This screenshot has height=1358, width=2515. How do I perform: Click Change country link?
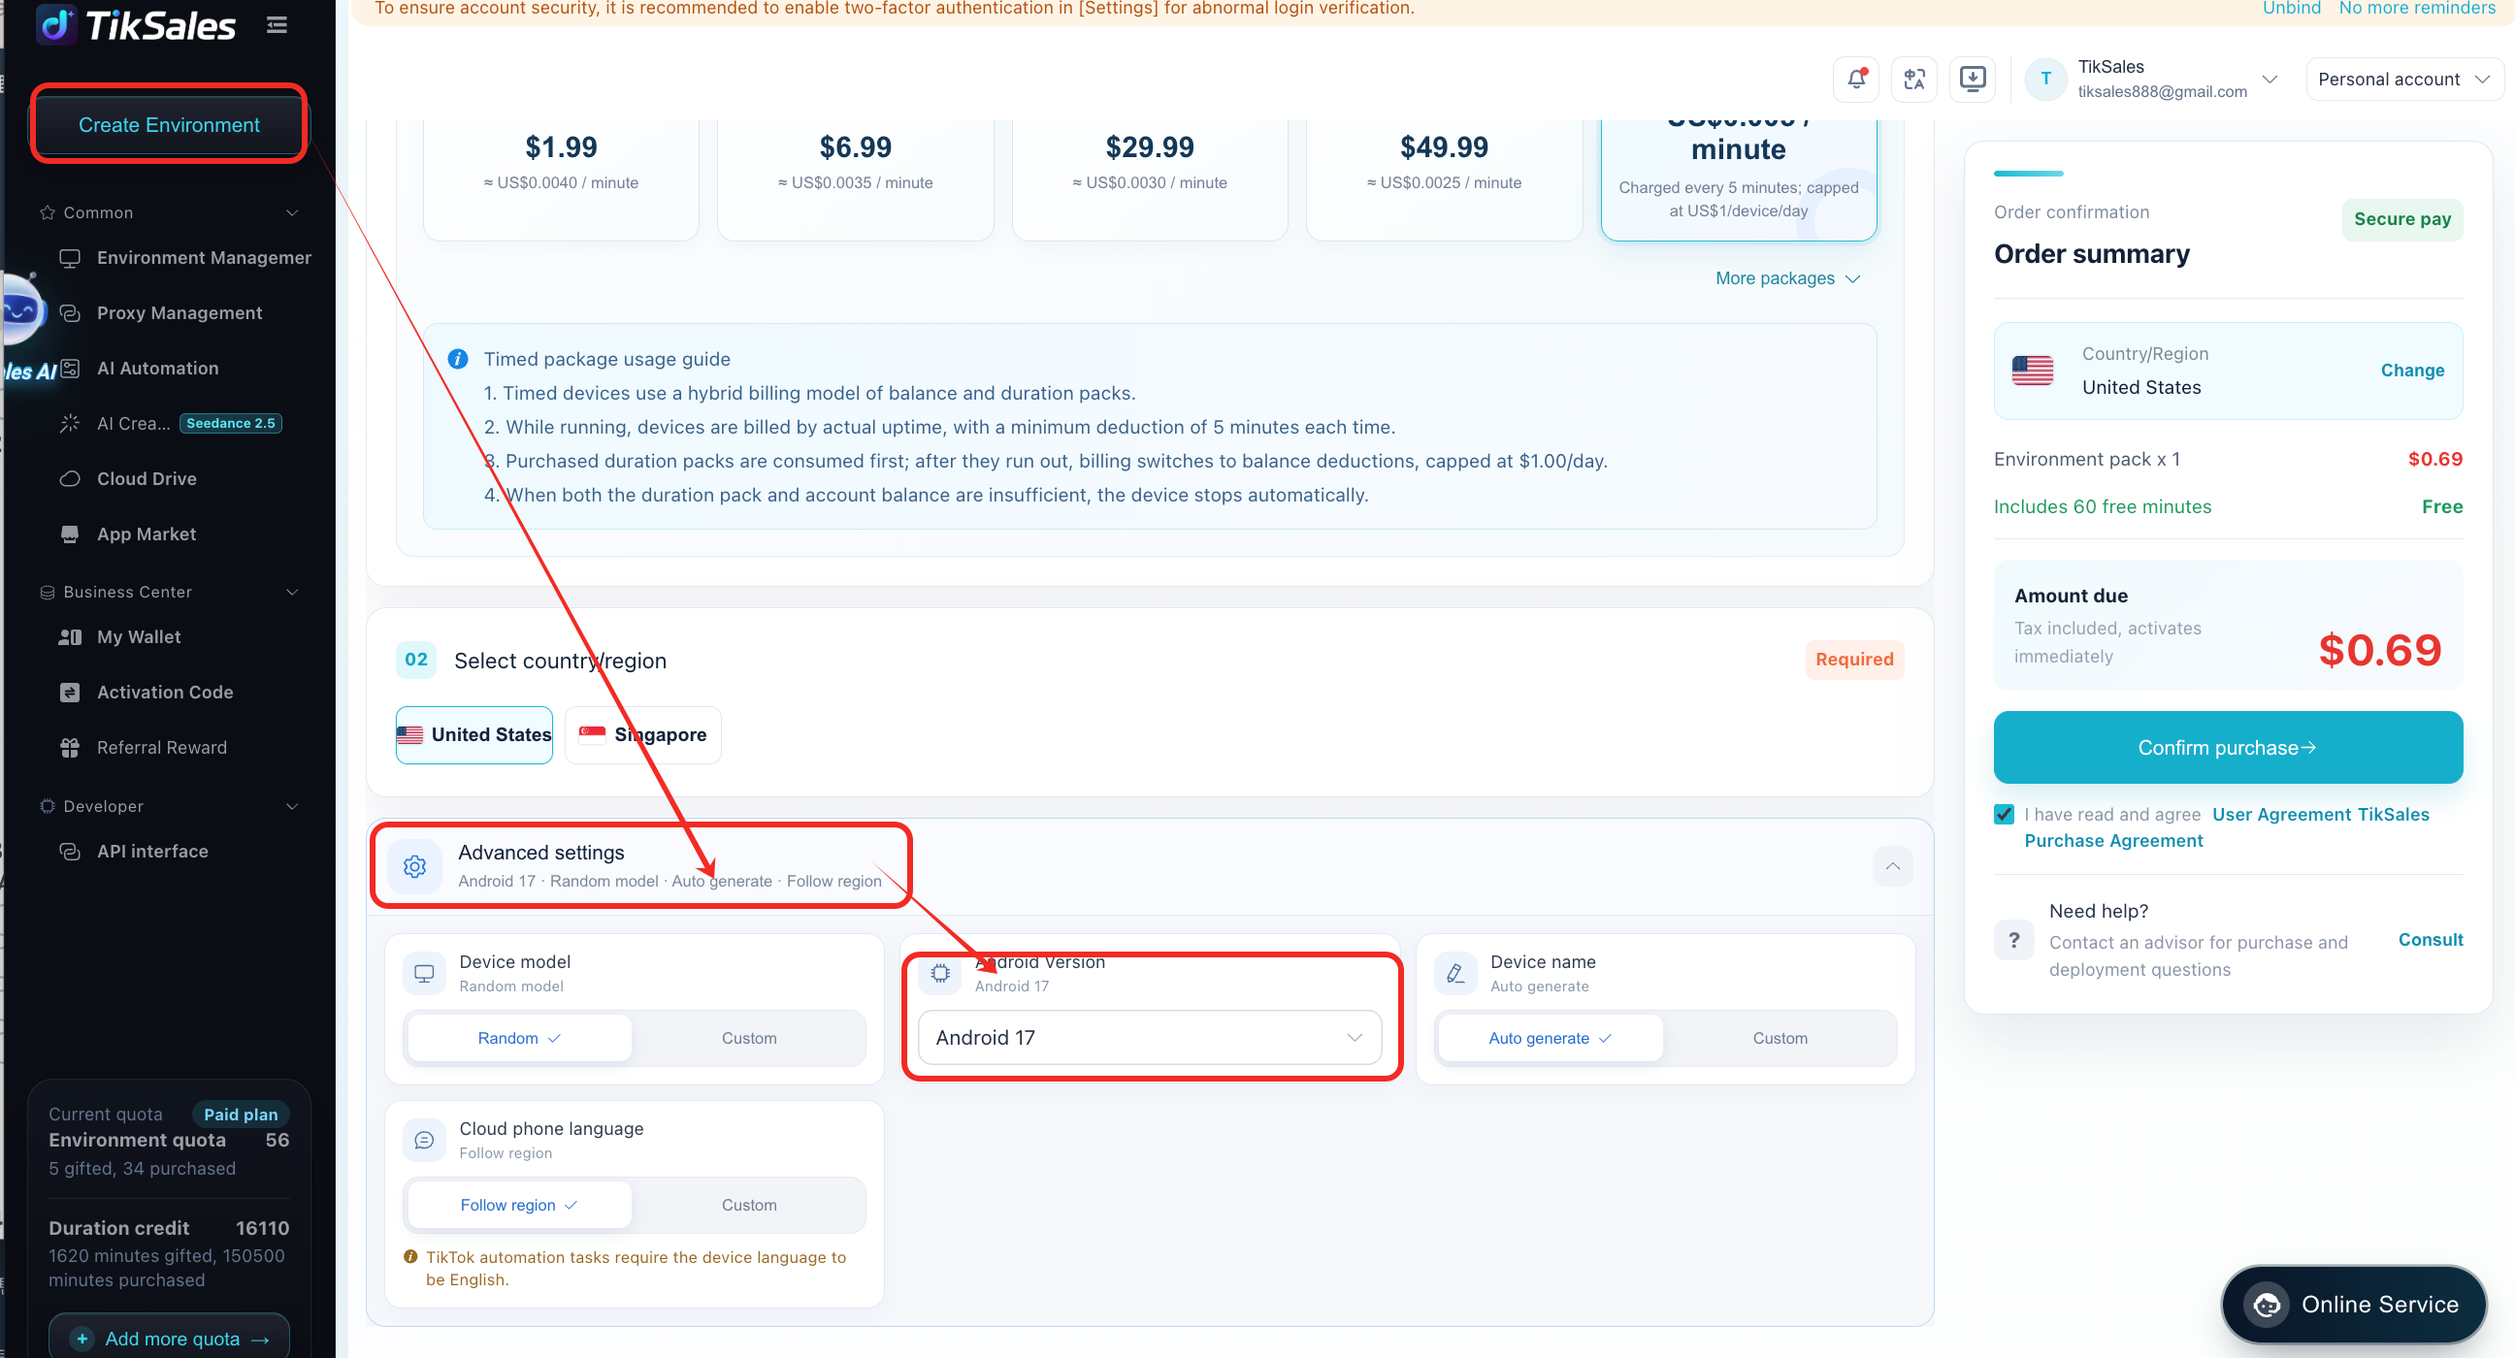click(2411, 370)
